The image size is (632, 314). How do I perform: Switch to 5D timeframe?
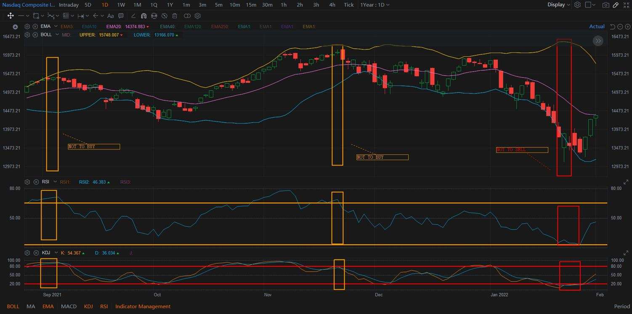click(x=88, y=5)
